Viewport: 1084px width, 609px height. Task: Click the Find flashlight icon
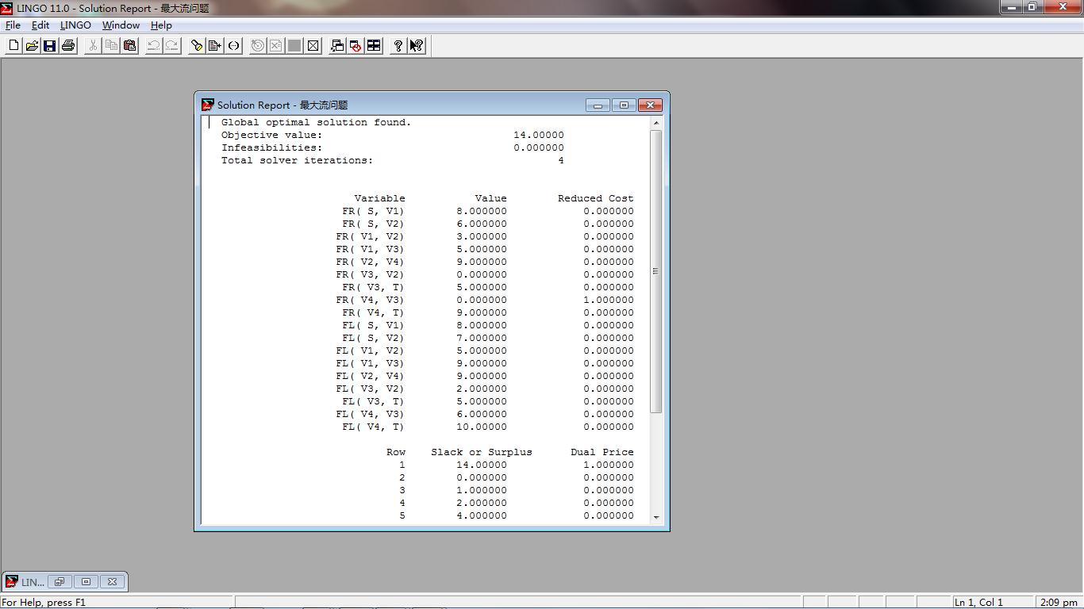point(197,46)
